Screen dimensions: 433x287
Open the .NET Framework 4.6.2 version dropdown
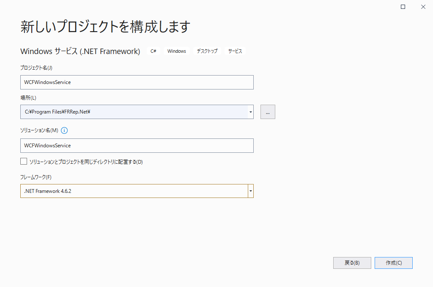tap(251, 191)
